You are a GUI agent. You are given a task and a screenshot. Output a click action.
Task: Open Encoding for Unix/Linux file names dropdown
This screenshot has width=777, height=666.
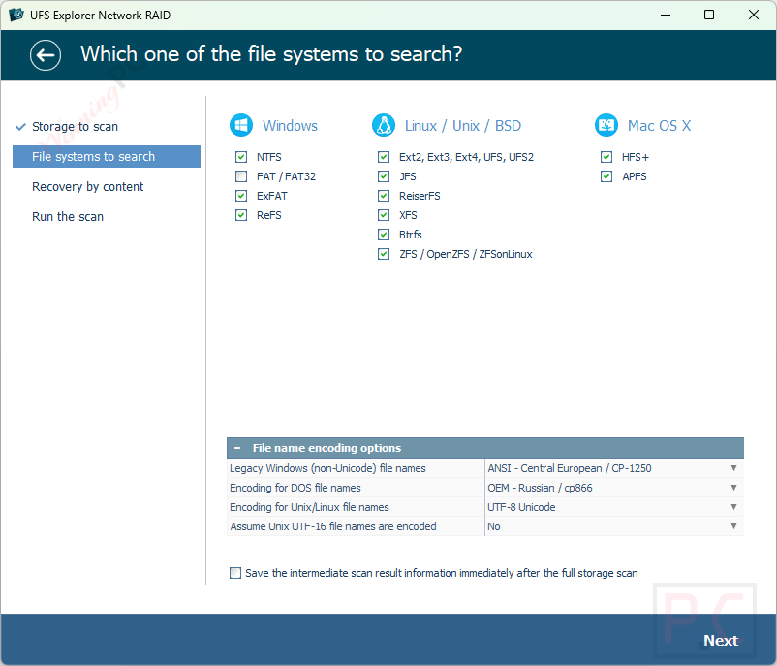click(x=613, y=507)
